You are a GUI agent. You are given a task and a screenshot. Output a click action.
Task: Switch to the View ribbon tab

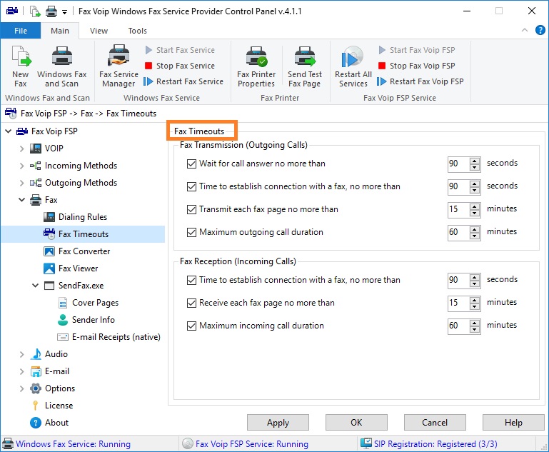pyautogui.click(x=99, y=31)
